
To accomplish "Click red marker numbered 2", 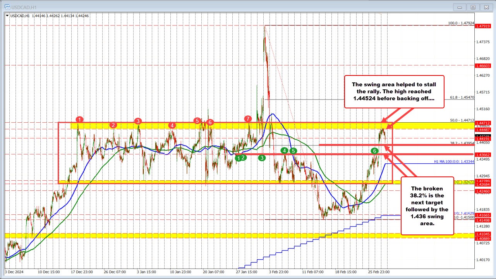I will coord(113,125).
